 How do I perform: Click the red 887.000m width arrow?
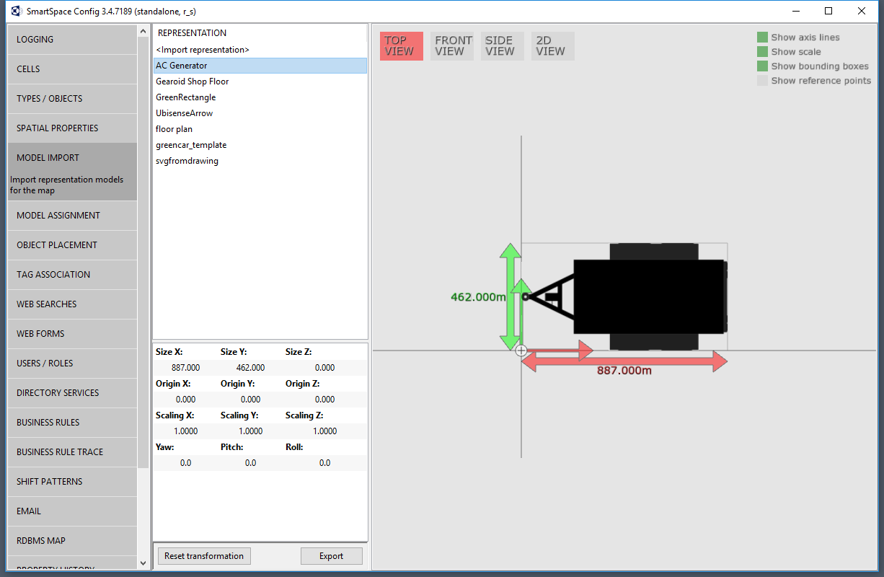(624, 361)
